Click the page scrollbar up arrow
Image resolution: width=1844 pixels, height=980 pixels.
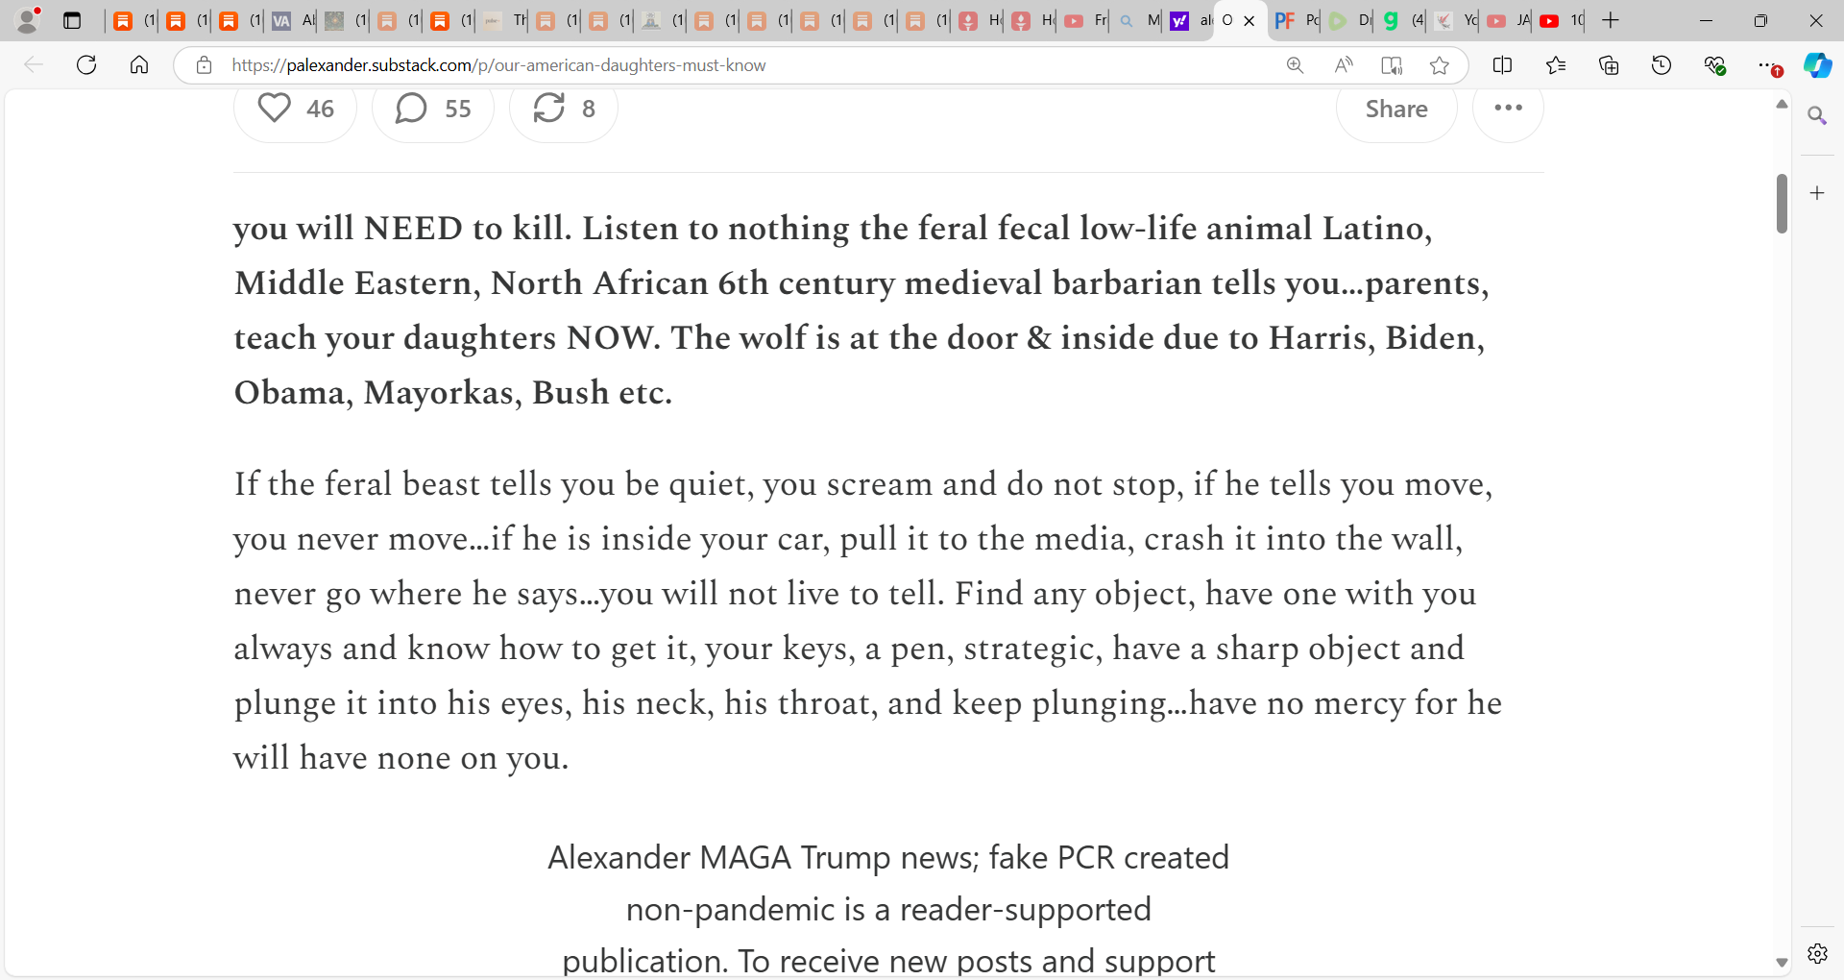(x=1782, y=104)
